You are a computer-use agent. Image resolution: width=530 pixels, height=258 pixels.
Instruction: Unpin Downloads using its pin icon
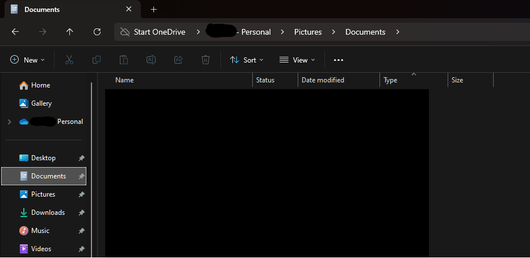(x=81, y=213)
